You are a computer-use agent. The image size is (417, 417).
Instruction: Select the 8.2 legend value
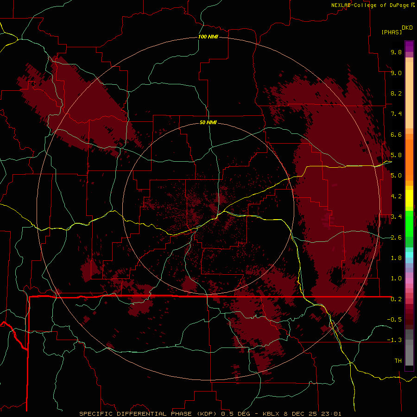pyautogui.click(x=396, y=93)
